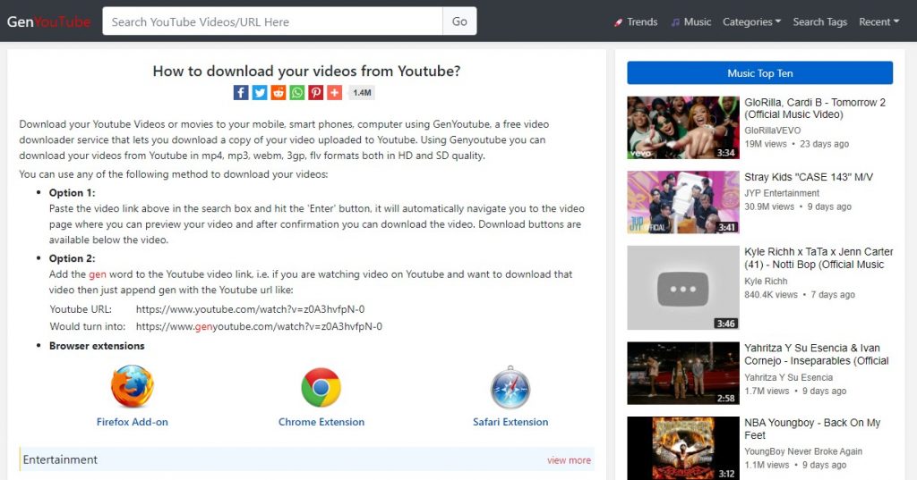This screenshot has height=480, width=917.
Task: Click the Go search button
Action: coord(459,21)
